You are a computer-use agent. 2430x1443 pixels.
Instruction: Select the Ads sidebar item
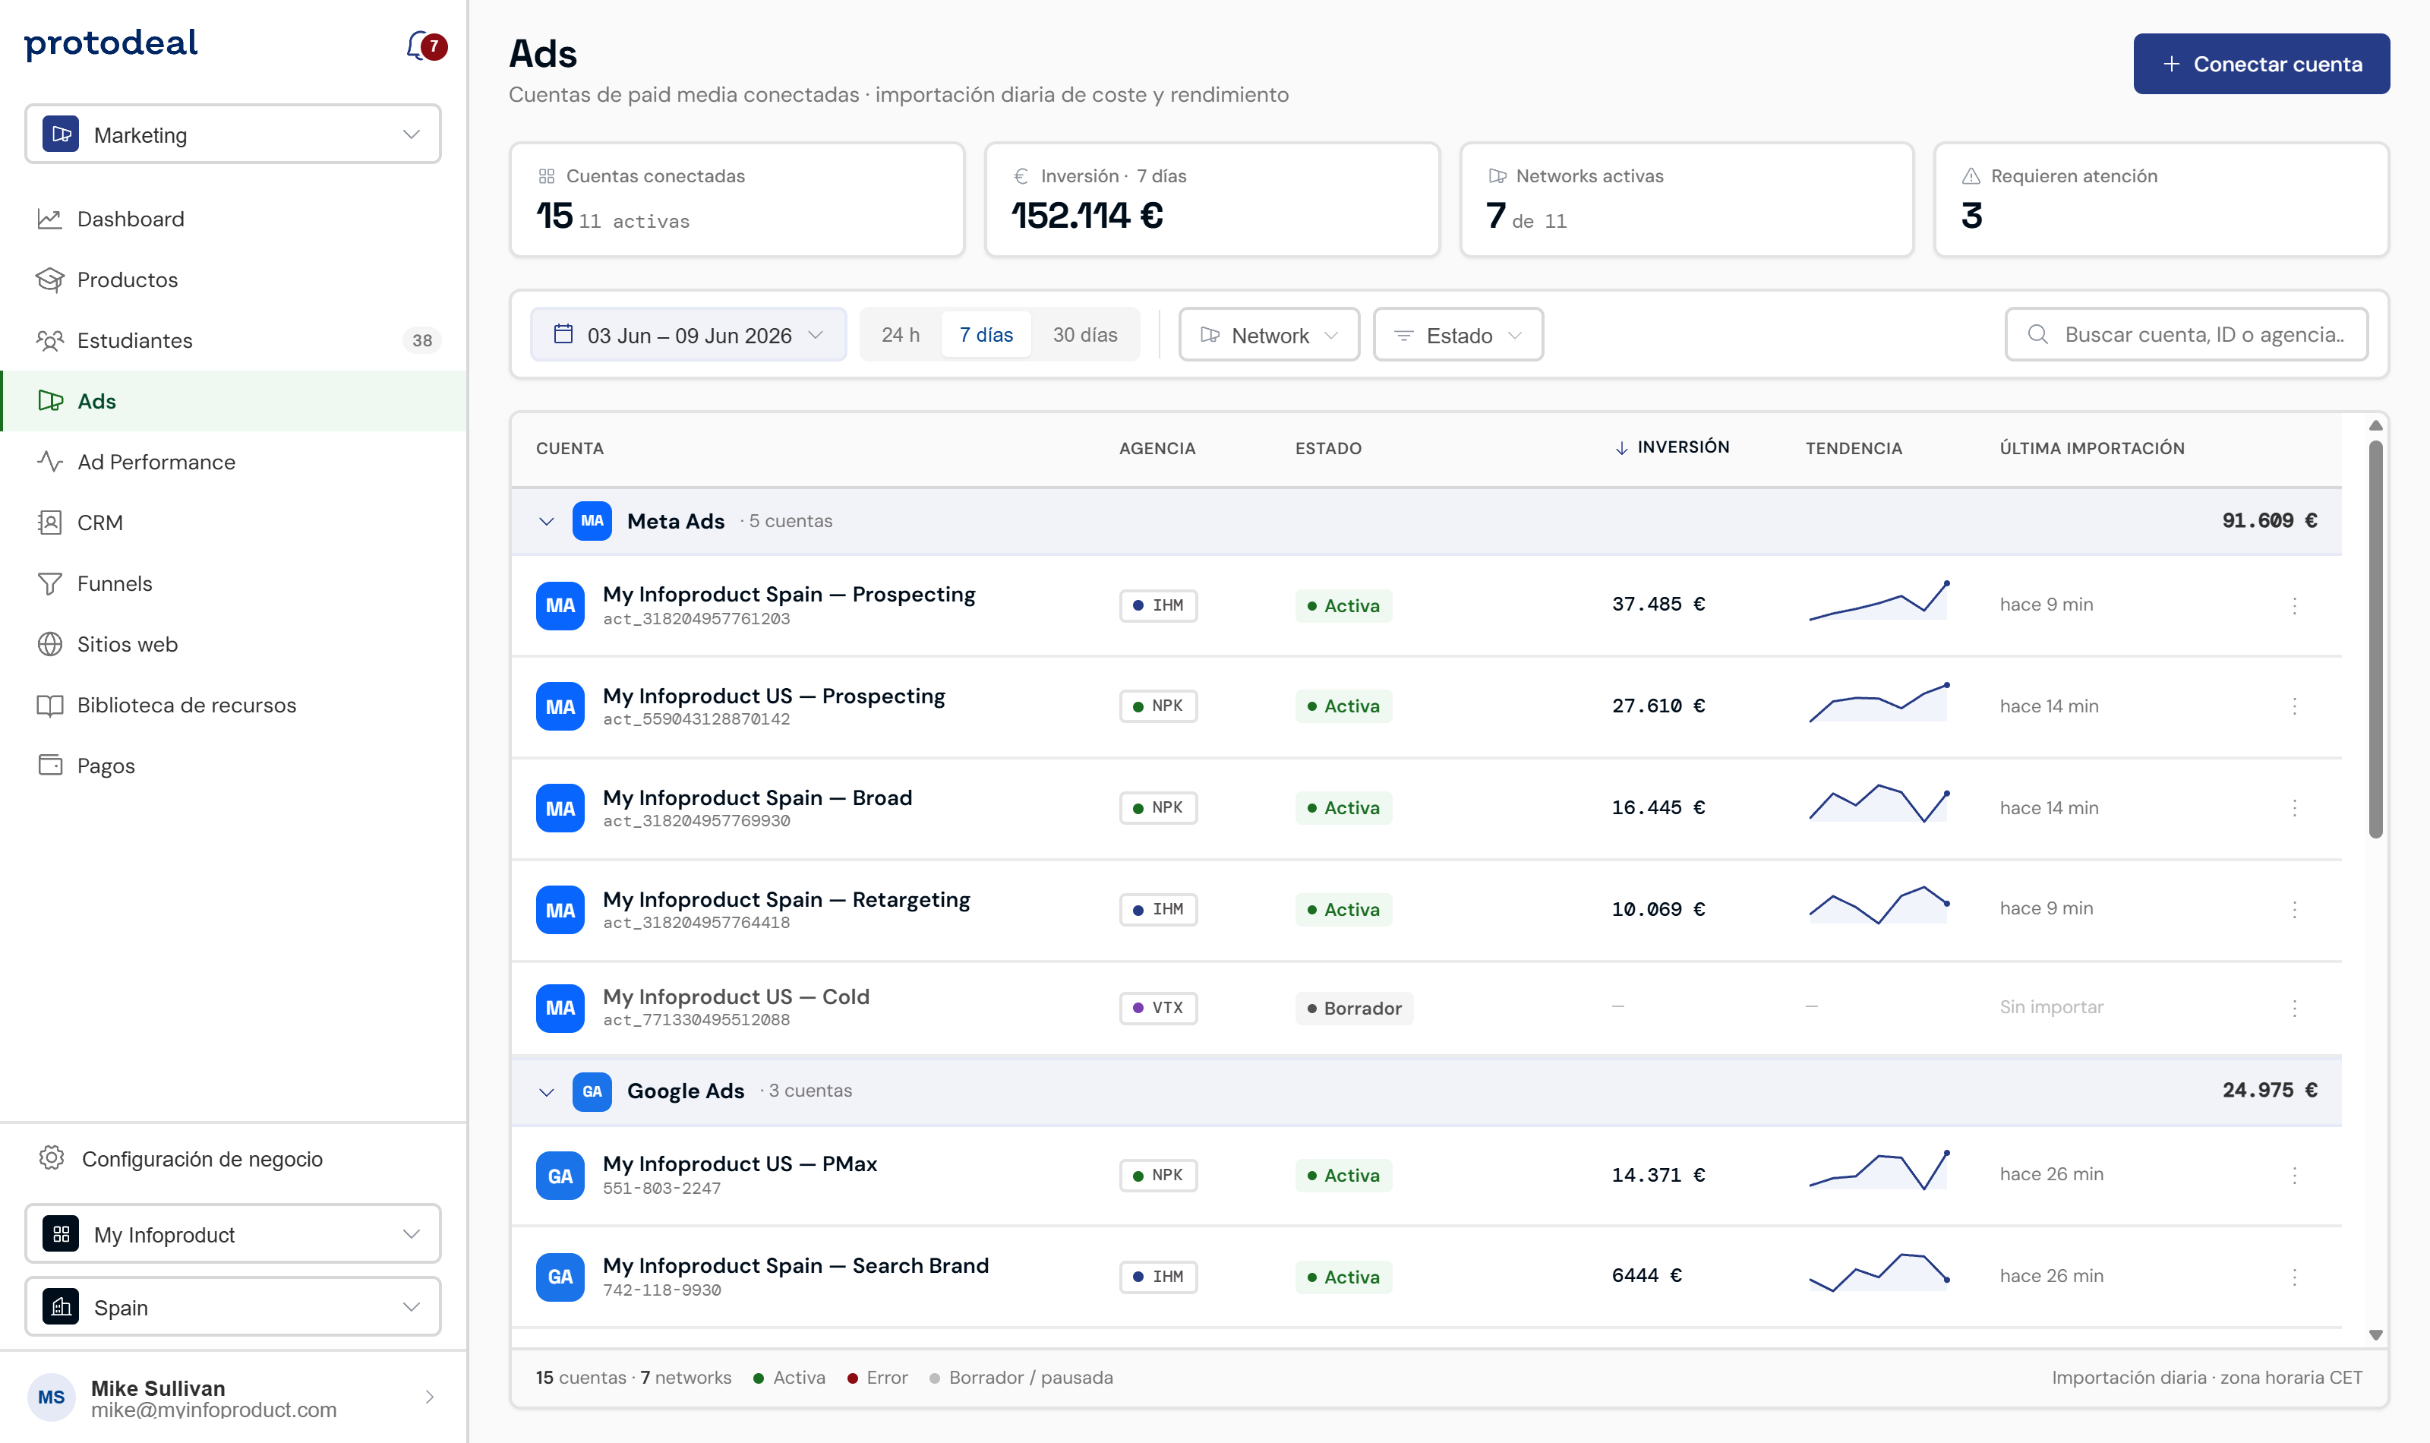(x=233, y=400)
